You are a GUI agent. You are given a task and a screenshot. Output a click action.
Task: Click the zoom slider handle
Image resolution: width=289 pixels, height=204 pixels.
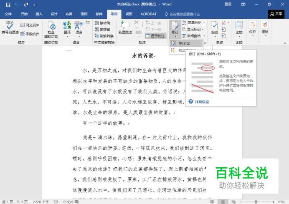pyautogui.click(x=256, y=202)
